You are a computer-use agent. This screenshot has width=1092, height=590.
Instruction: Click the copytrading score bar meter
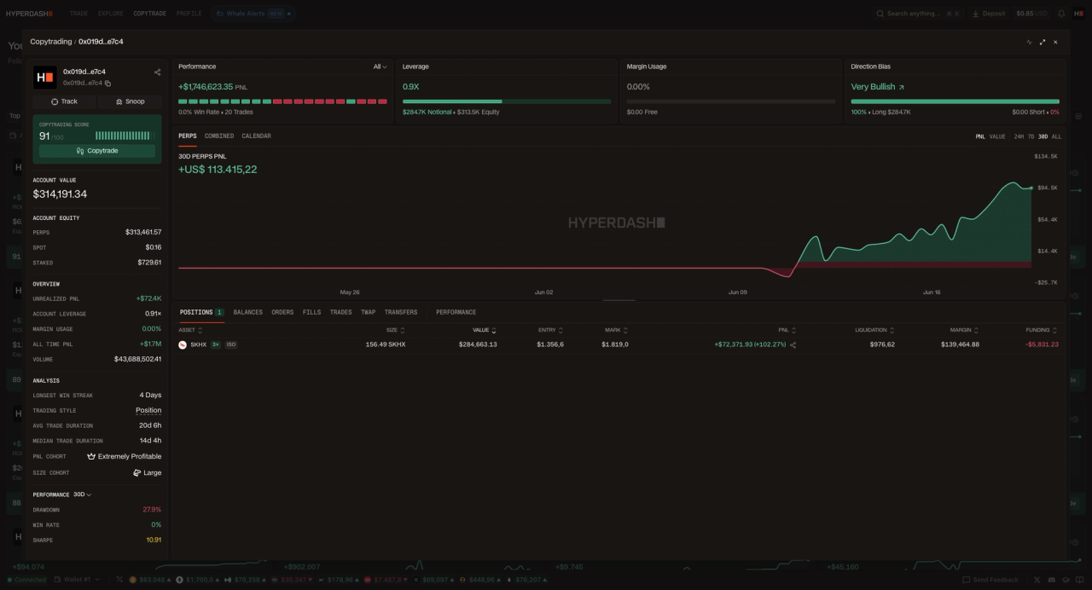pyautogui.click(x=123, y=136)
